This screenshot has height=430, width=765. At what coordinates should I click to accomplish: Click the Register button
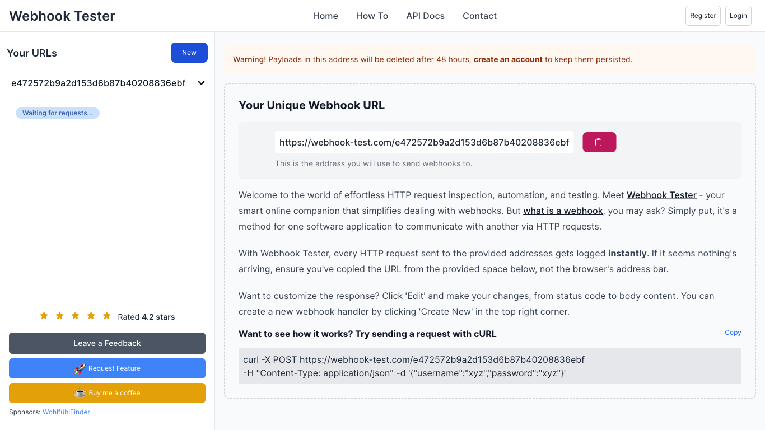[x=703, y=16]
